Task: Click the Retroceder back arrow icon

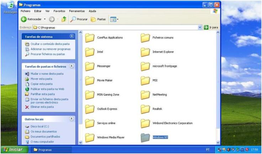Action: coord(24,19)
